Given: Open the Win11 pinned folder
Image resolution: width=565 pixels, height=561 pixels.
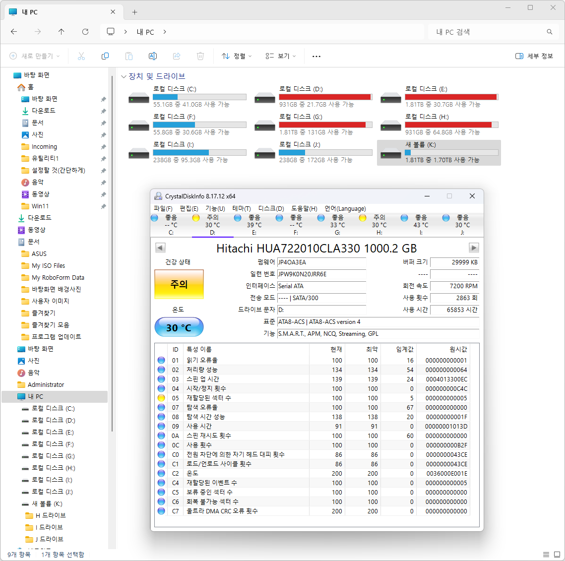Looking at the screenshot, I should point(40,206).
